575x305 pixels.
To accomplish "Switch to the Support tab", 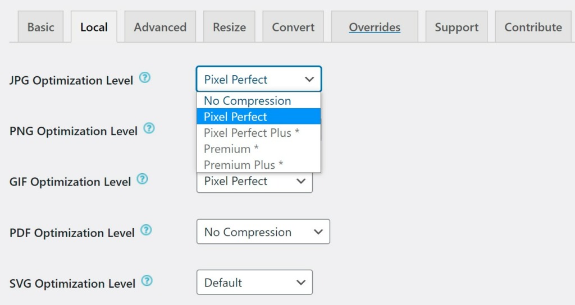I will 457,27.
